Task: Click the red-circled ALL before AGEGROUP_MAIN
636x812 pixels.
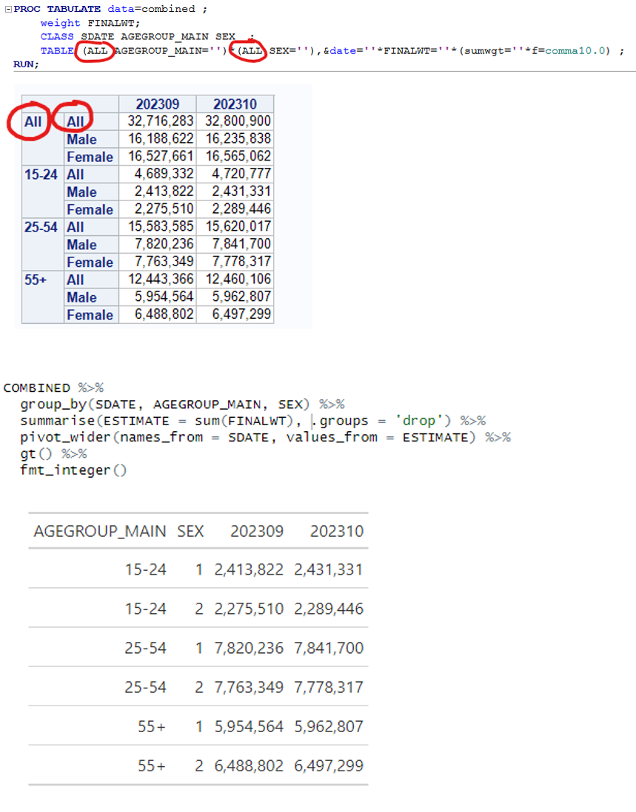Action: [95, 50]
